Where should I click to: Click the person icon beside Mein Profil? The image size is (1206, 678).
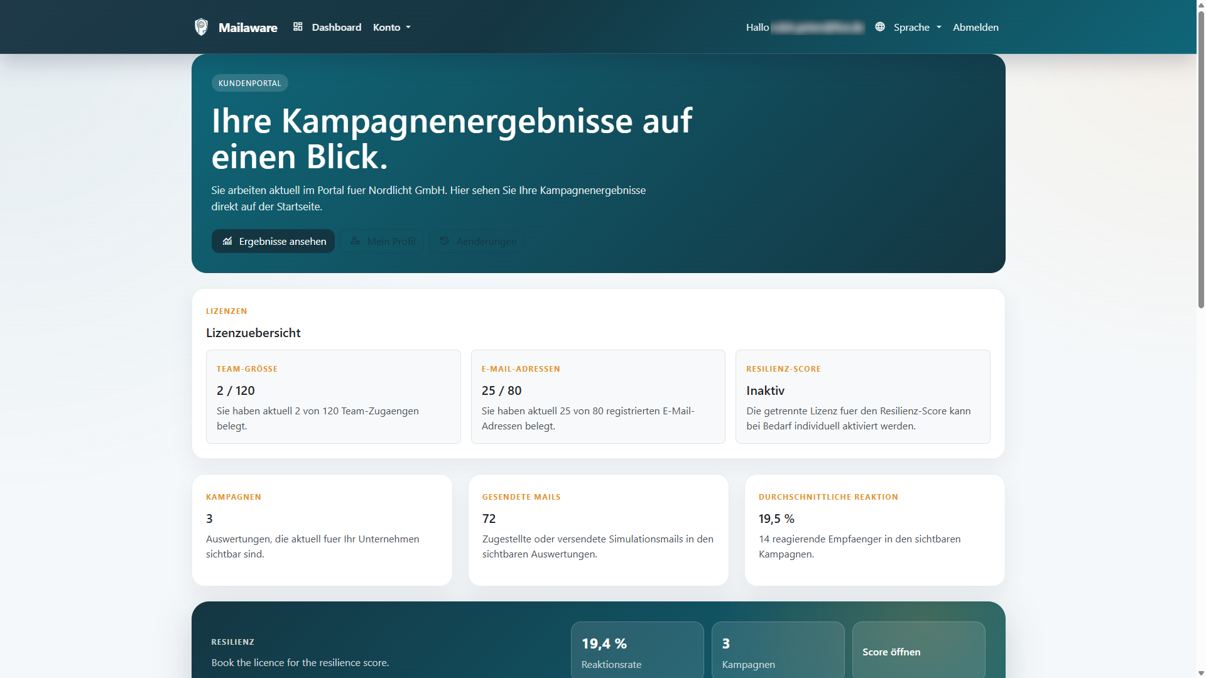click(x=355, y=241)
